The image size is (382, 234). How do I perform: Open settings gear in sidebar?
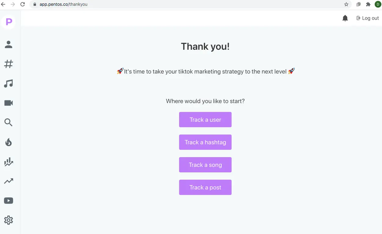9,220
